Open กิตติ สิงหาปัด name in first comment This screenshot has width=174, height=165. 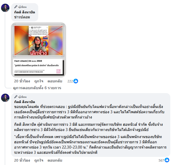pyautogui.click(x=25, y=12)
